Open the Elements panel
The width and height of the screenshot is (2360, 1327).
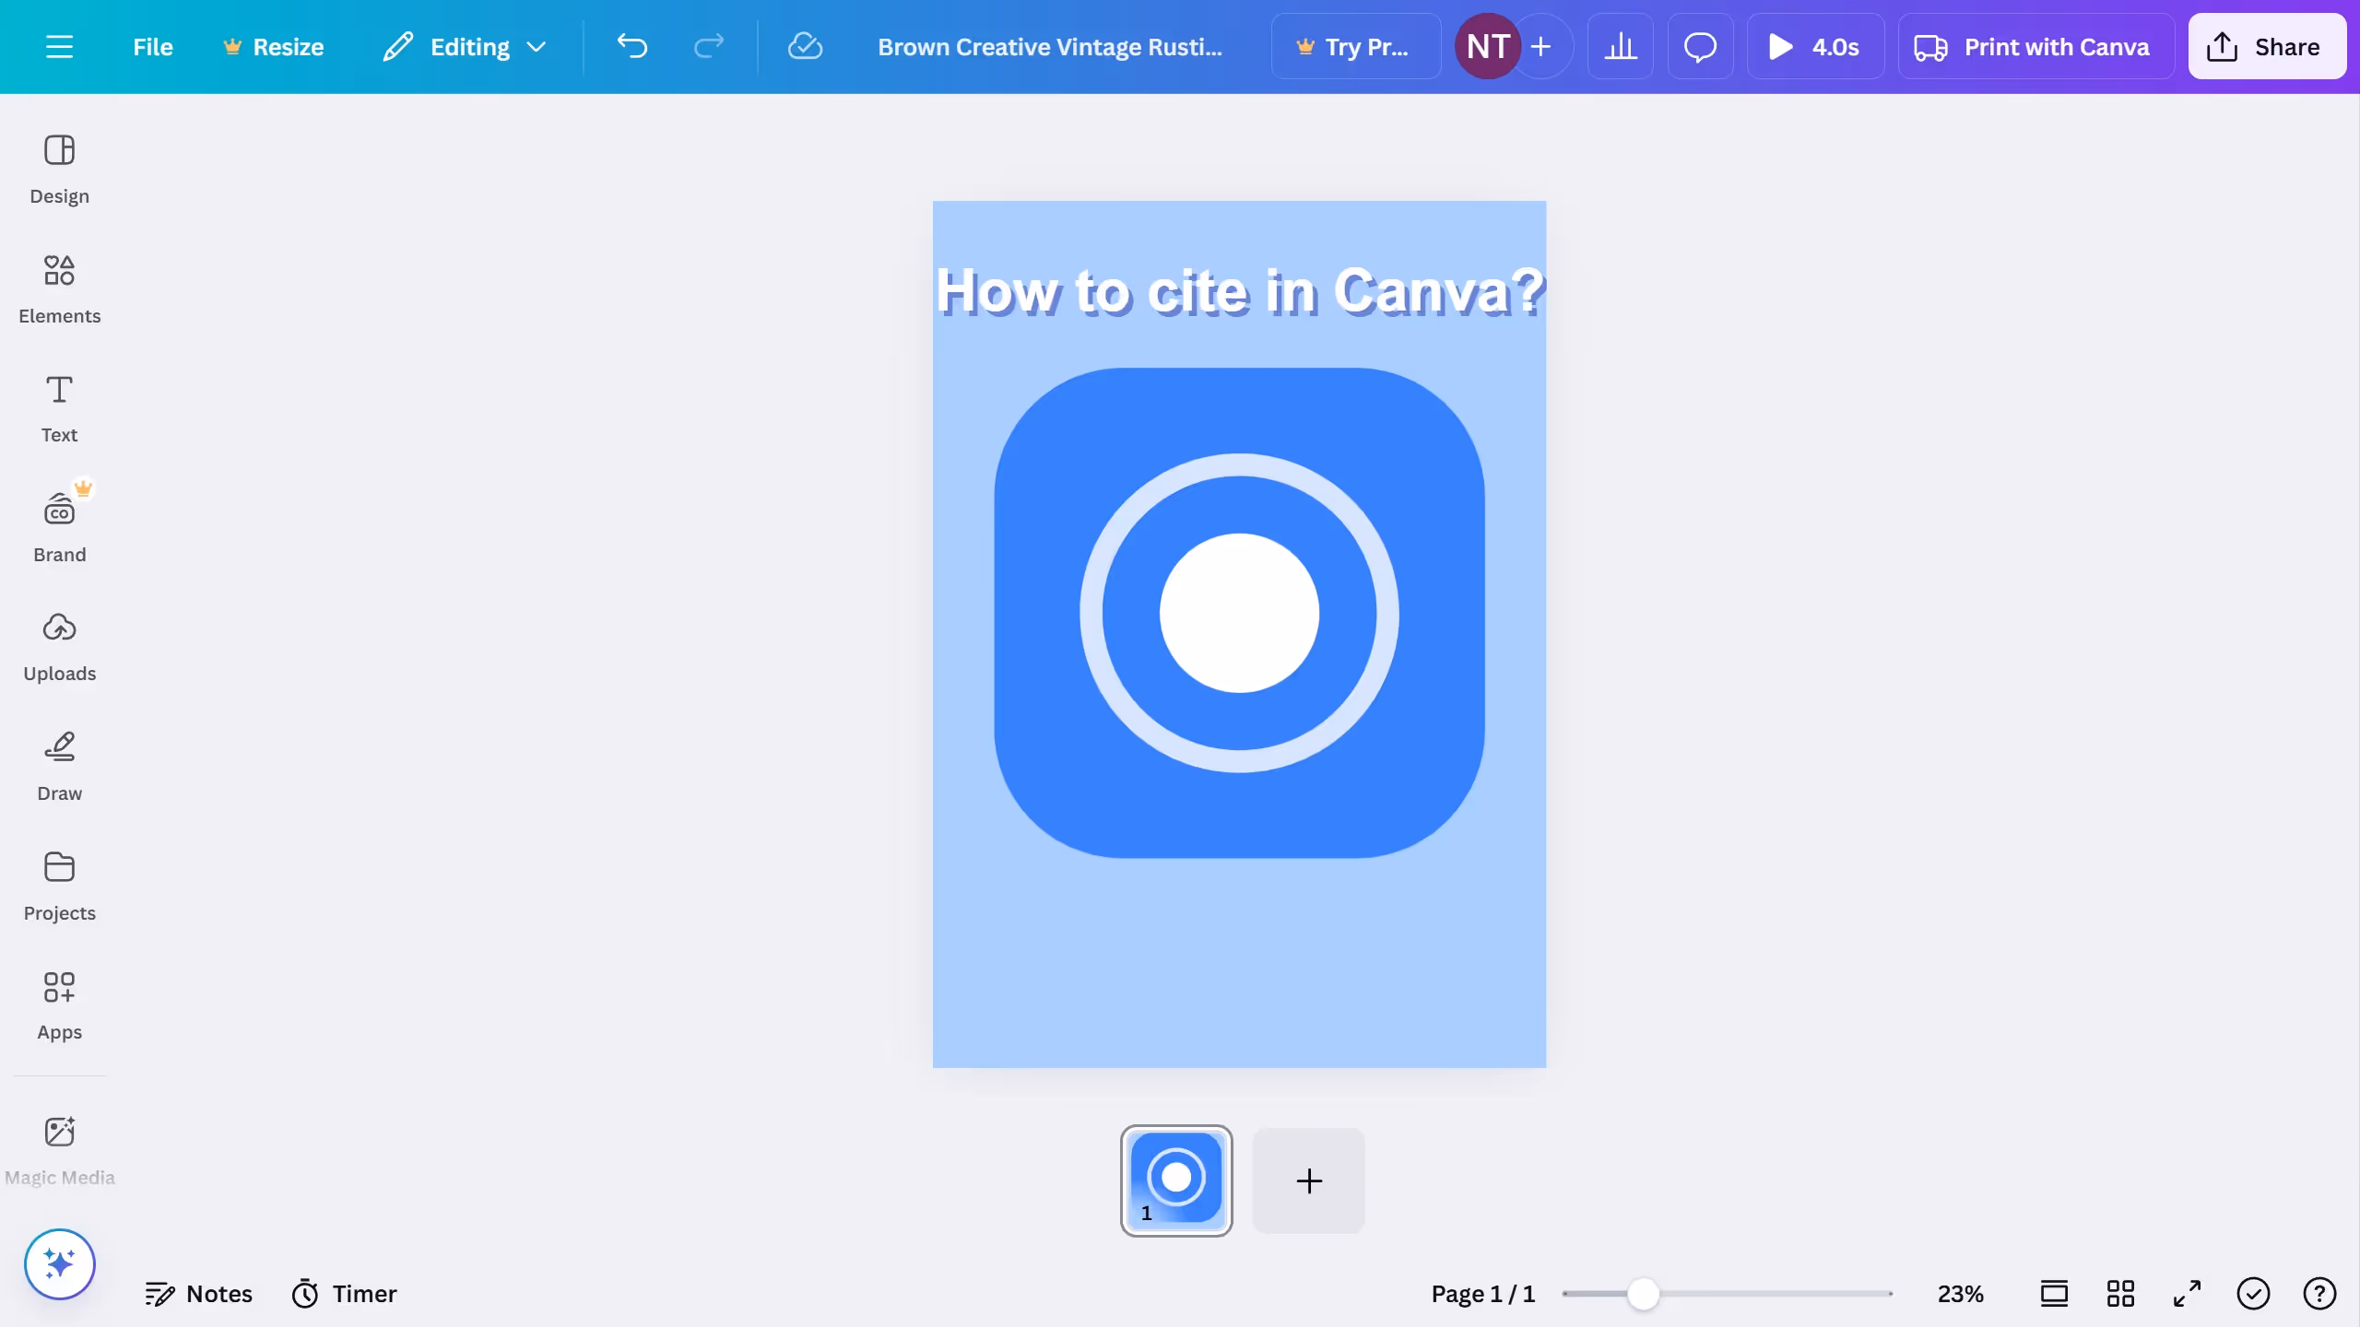pyautogui.click(x=59, y=288)
